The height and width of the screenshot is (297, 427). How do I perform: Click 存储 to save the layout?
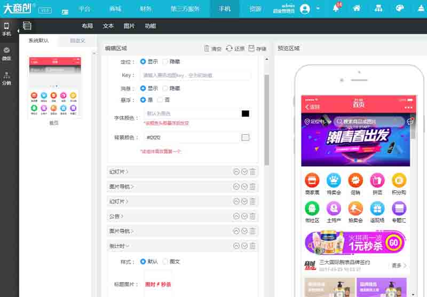(257, 49)
